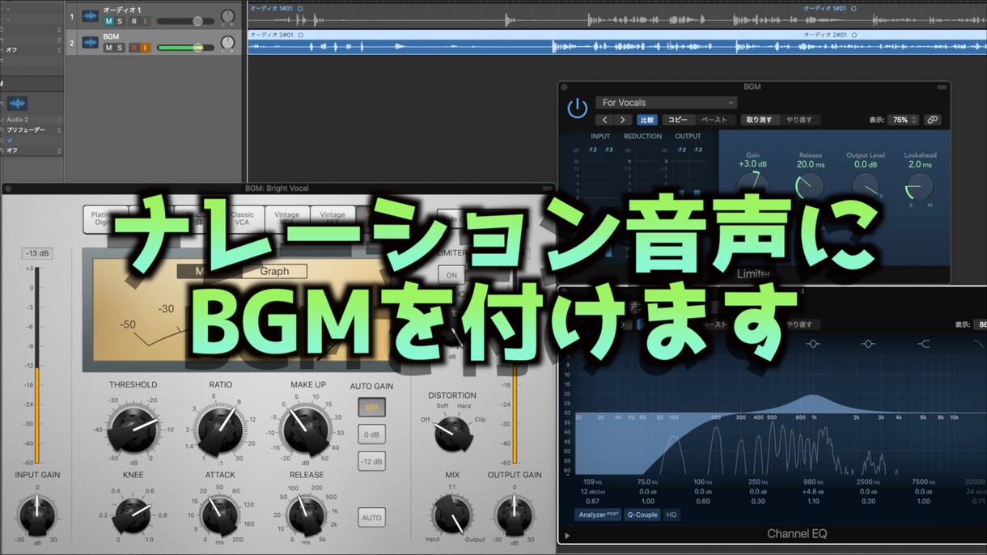Click Channel EQ disclosure play triangle
Image resolution: width=987 pixels, height=555 pixels.
pos(567,536)
